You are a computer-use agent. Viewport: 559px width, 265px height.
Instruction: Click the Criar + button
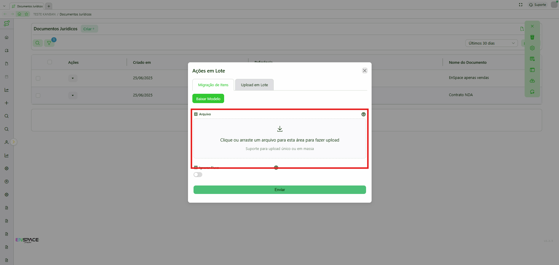click(89, 29)
